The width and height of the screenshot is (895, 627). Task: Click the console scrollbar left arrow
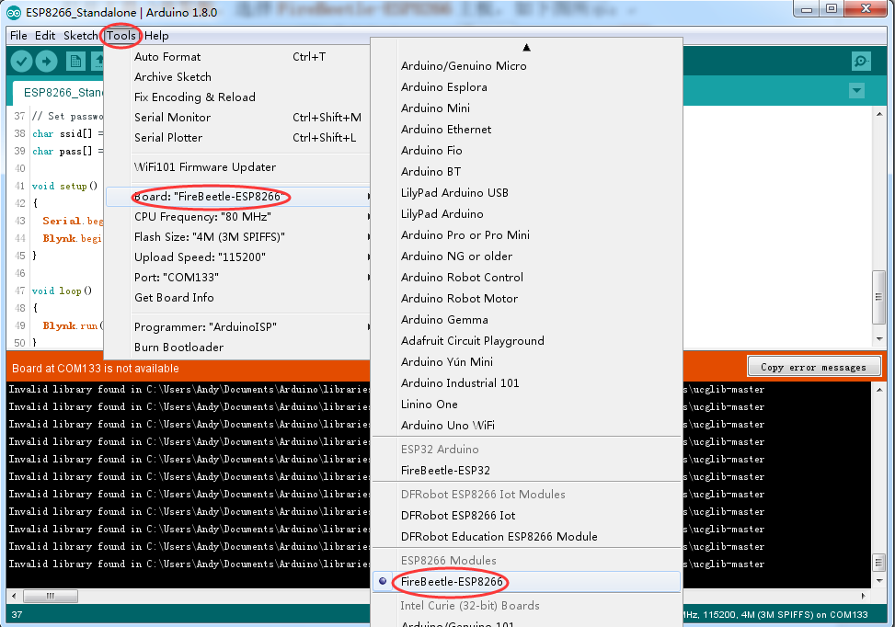(14, 596)
